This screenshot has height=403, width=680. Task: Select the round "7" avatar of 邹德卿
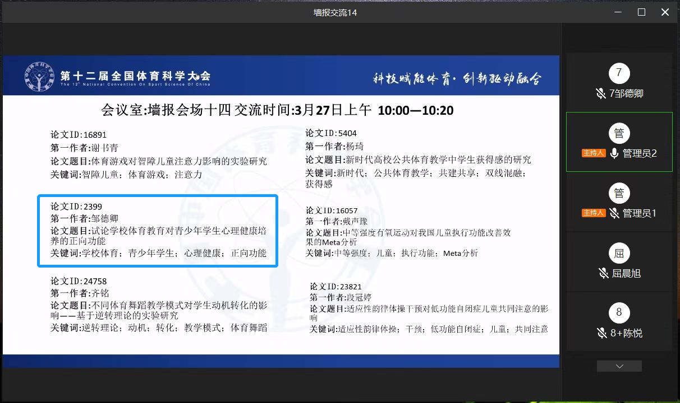click(619, 73)
